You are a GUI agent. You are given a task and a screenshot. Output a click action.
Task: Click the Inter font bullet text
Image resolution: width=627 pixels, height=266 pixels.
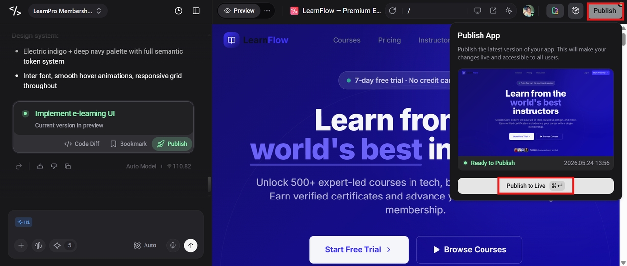(103, 81)
